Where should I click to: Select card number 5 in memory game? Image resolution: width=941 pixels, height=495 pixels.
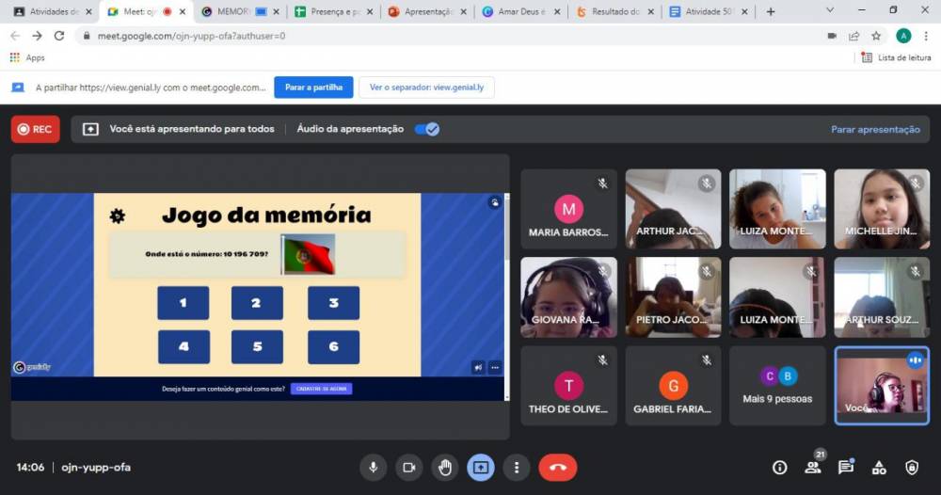tap(257, 346)
